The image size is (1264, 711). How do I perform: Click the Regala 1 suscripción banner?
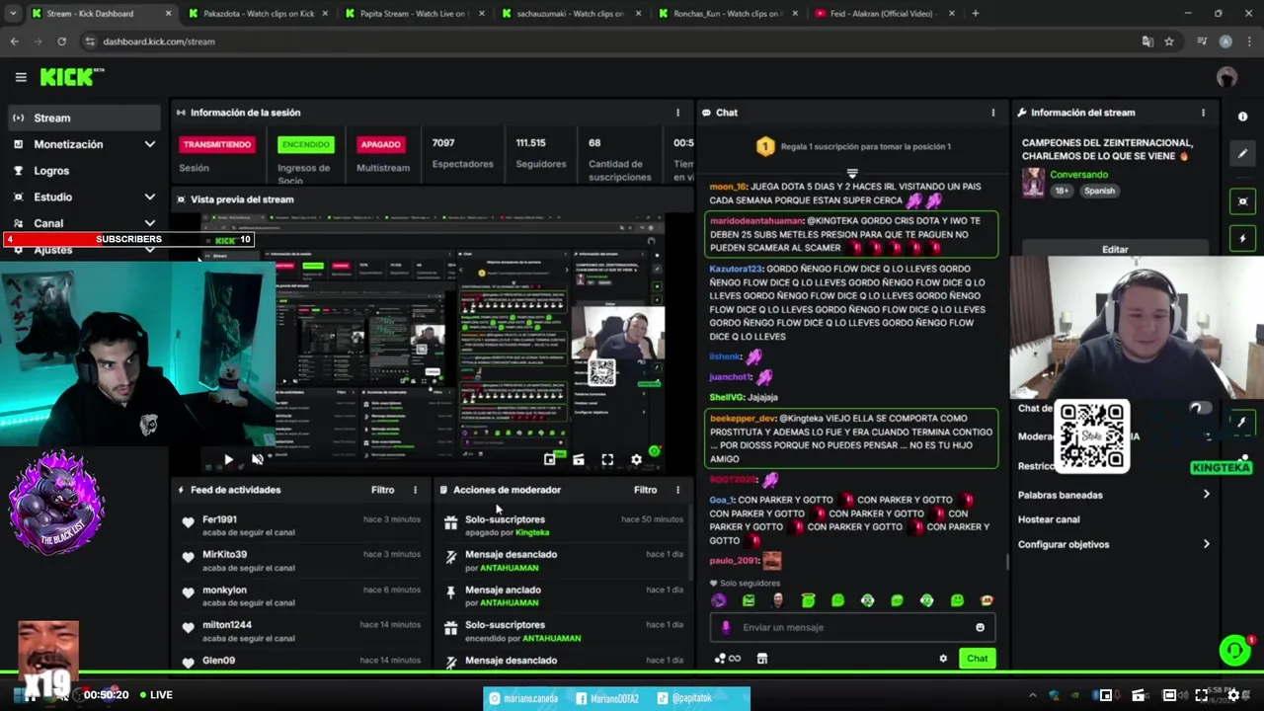click(x=853, y=146)
